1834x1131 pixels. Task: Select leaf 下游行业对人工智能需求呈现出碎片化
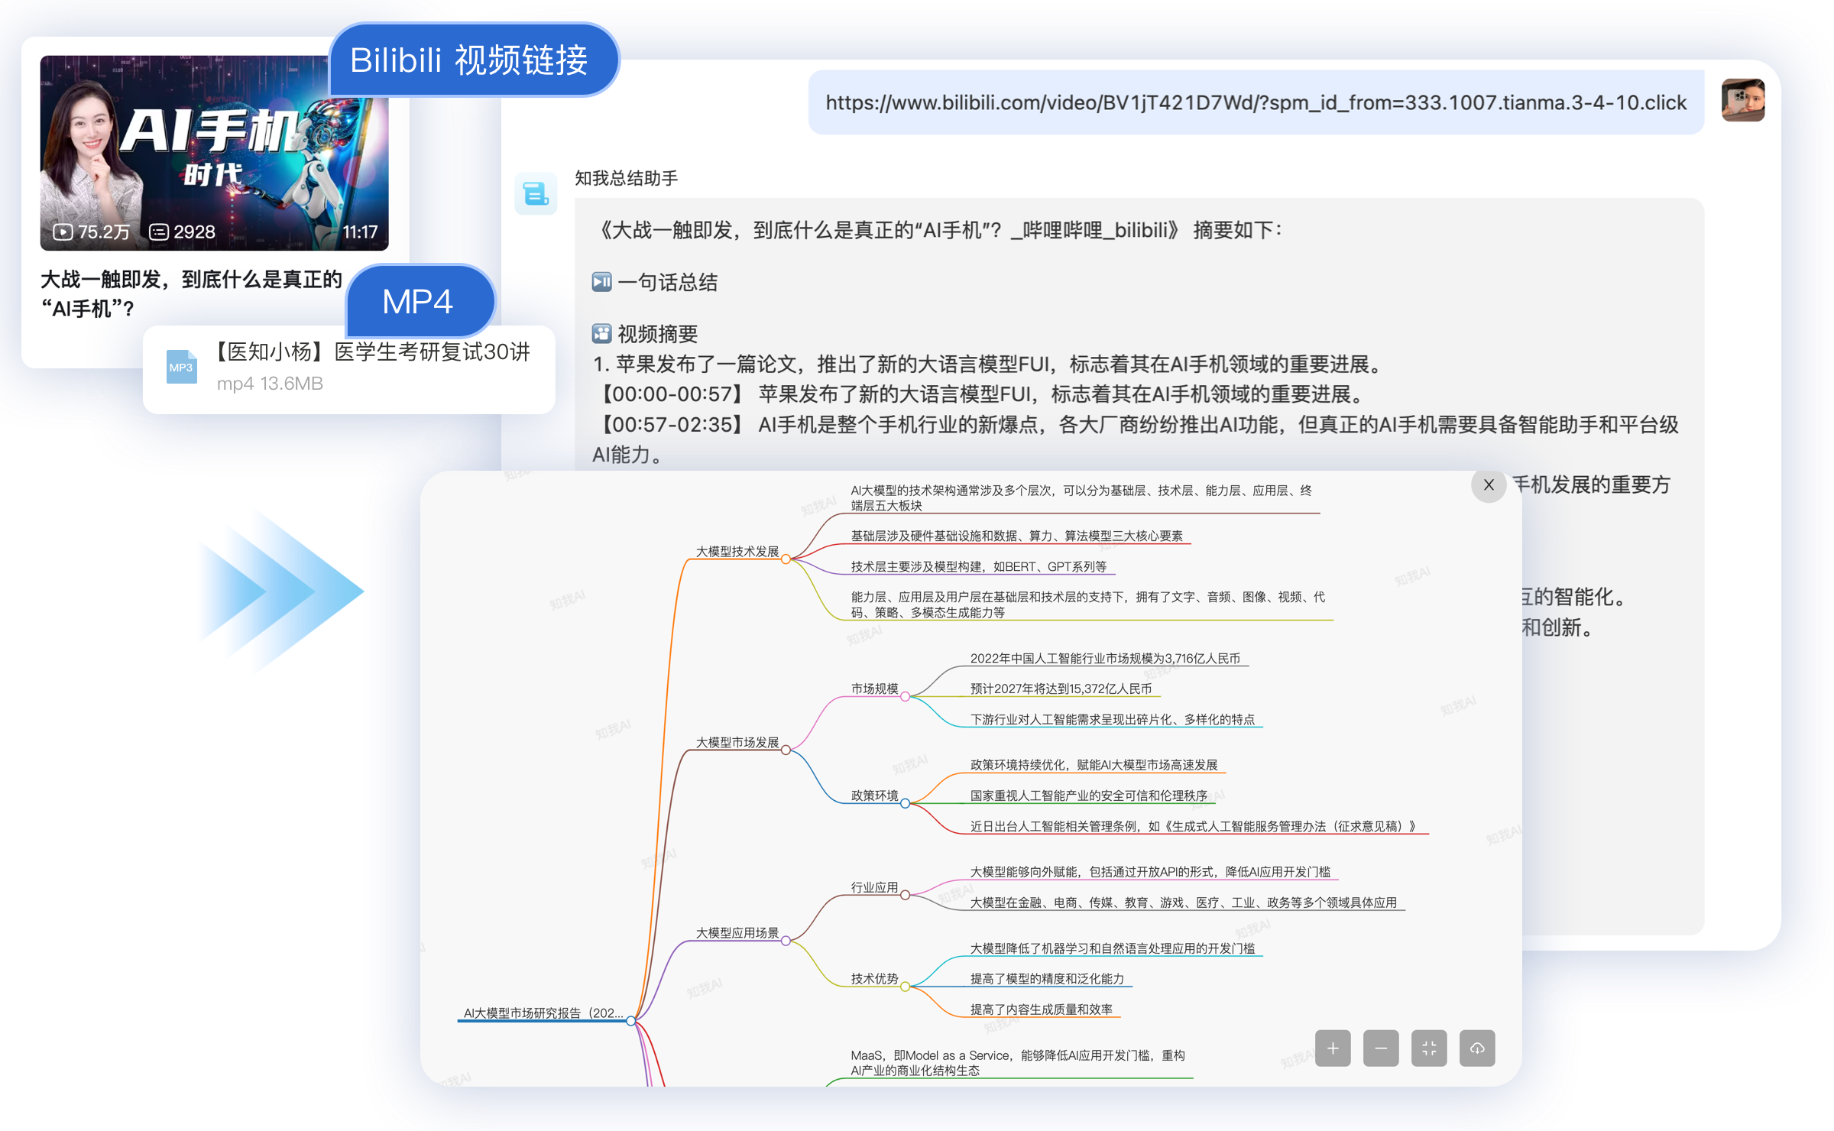coord(1112,719)
